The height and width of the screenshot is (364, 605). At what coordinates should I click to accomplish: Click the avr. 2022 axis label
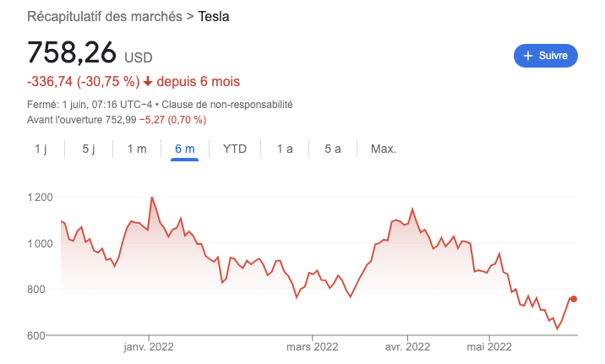(407, 346)
